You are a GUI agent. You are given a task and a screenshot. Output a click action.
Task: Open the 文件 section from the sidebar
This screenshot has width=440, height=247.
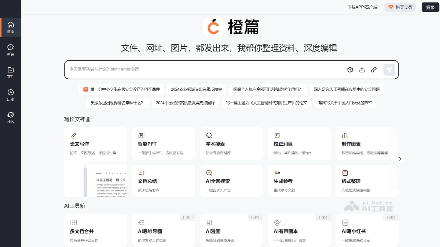11,72
